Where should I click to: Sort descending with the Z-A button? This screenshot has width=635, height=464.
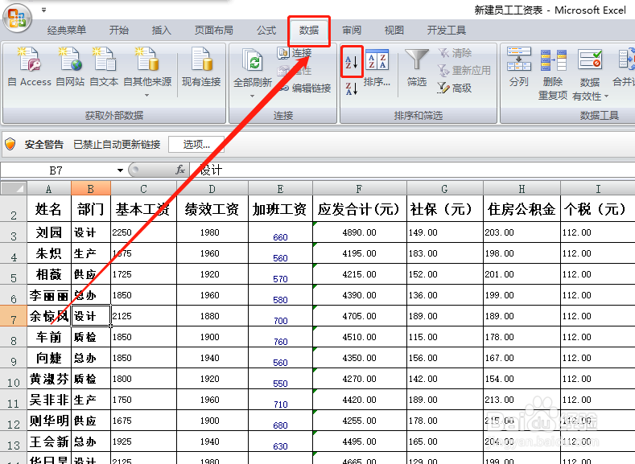351,88
